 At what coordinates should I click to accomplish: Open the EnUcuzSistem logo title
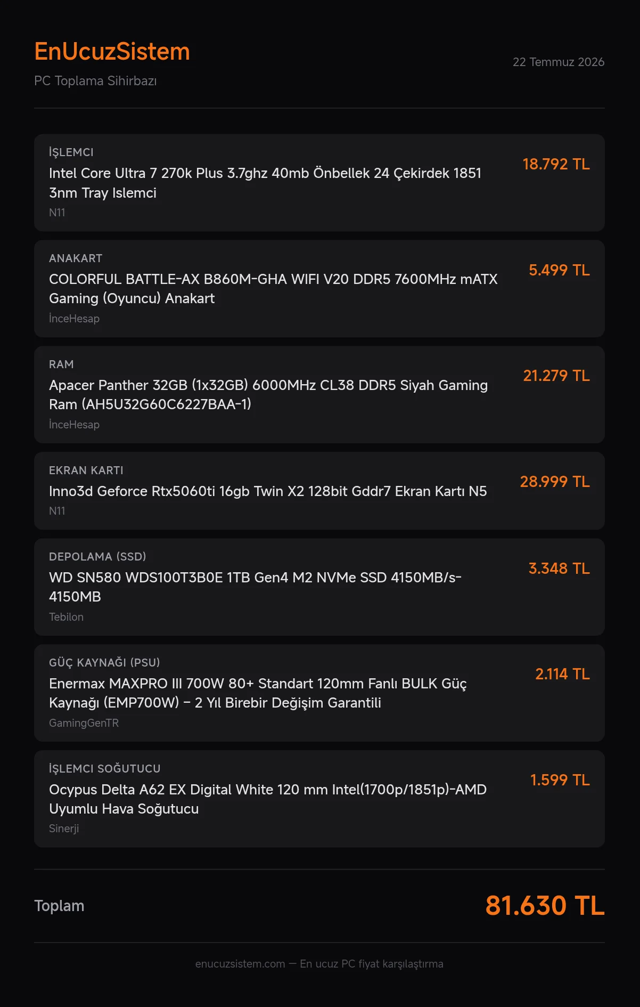112,52
